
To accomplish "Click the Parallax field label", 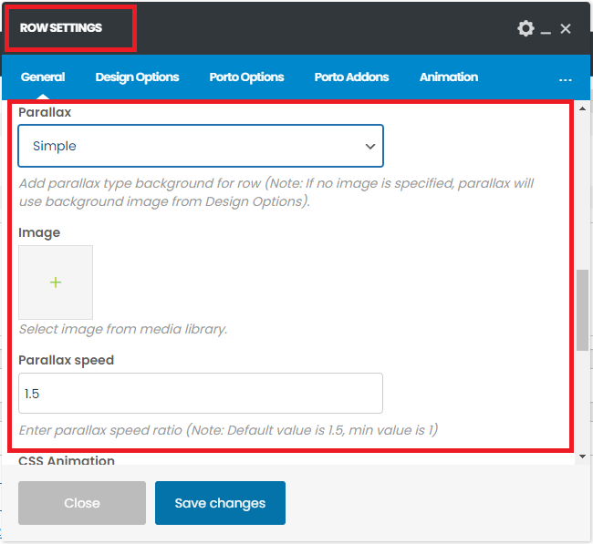I will tap(45, 112).
